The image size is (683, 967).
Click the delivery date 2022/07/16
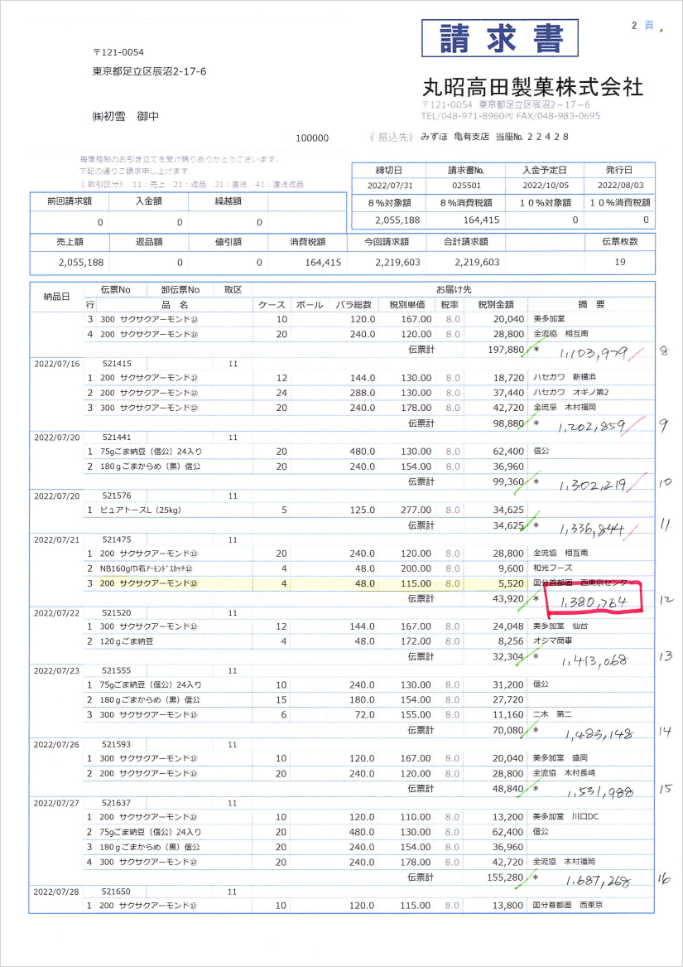pos(57,364)
